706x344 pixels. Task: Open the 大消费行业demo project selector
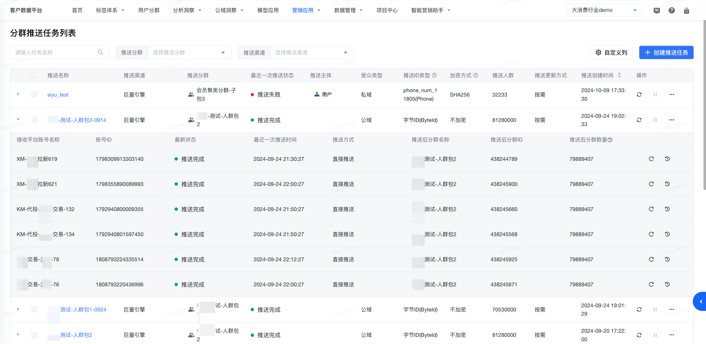click(604, 10)
